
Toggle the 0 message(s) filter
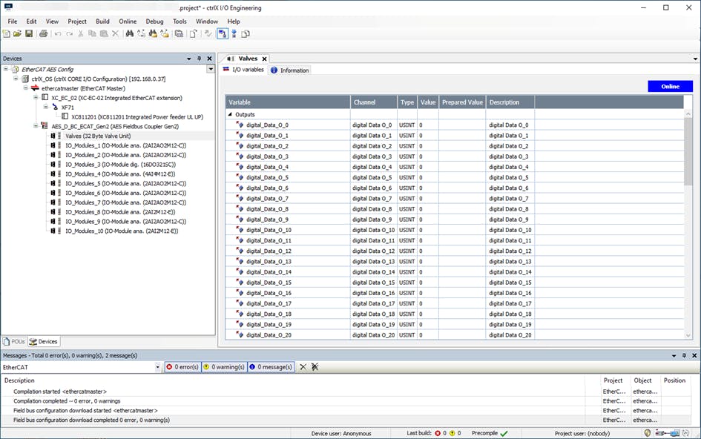pos(271,367)
